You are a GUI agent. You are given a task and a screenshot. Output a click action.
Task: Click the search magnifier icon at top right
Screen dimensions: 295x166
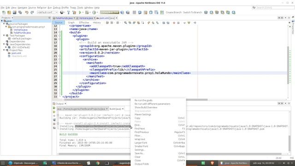click(x=254, y=7)
